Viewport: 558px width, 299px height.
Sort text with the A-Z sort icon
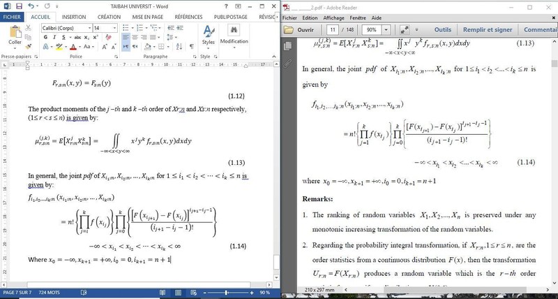179,46
